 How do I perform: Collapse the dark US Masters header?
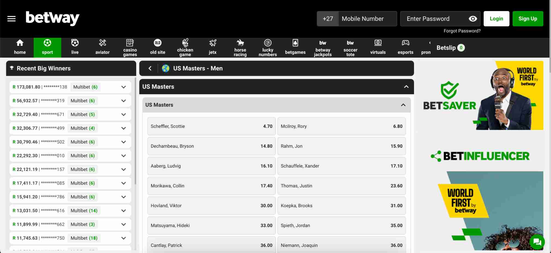tap(406, 87)
